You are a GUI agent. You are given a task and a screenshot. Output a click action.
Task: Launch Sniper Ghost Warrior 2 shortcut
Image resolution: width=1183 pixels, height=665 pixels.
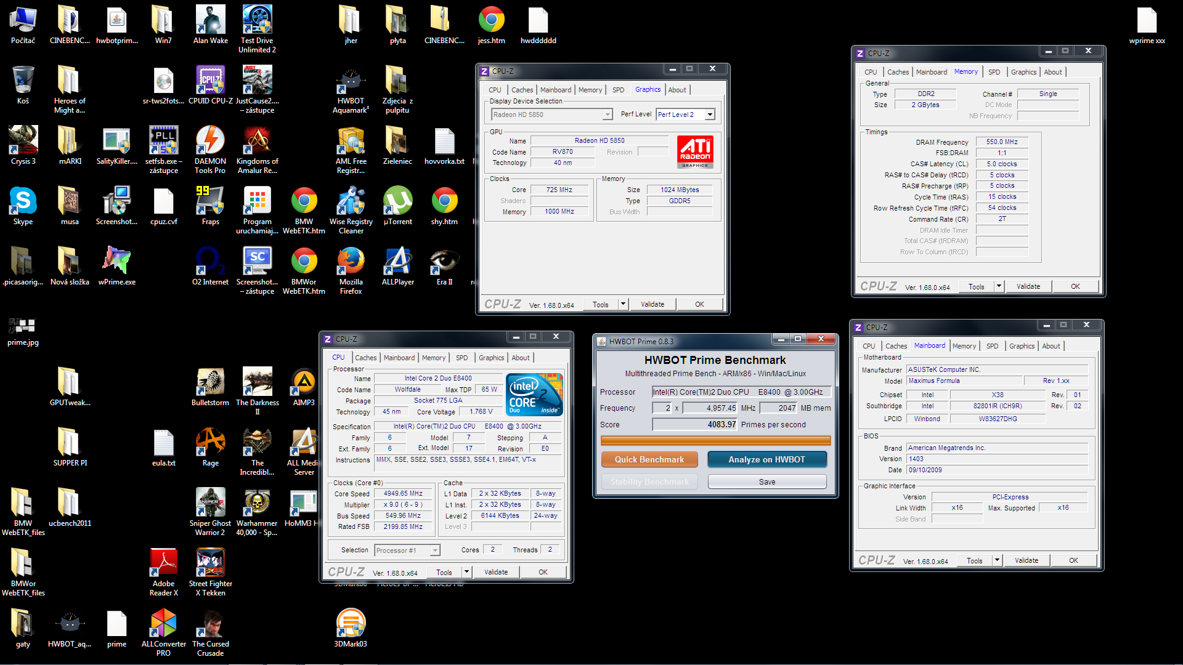click(x=210, y=512)
